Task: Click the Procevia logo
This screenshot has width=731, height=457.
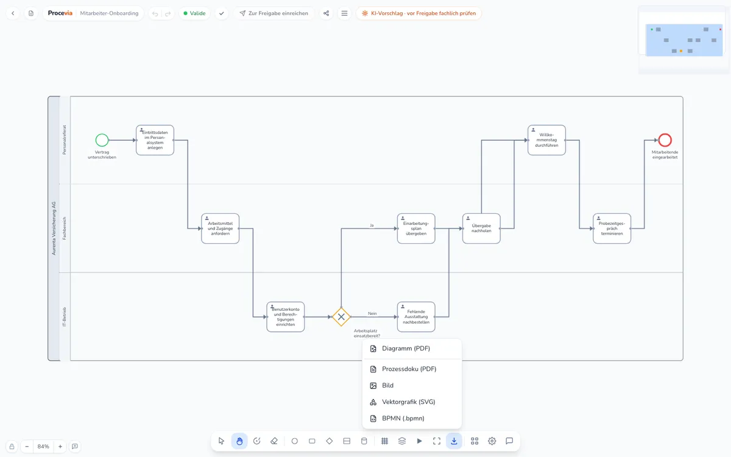Action: tap(60, 13)
